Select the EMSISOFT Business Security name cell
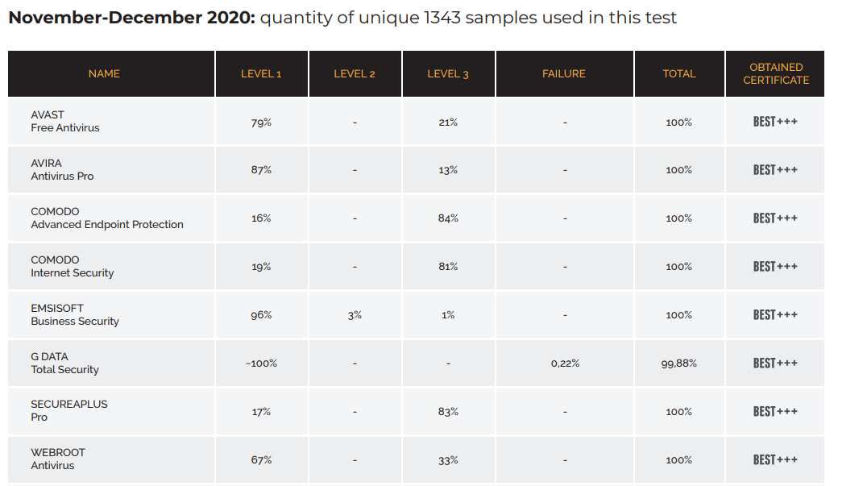This screenshot has height=486, width=867. tap(75, 315)
